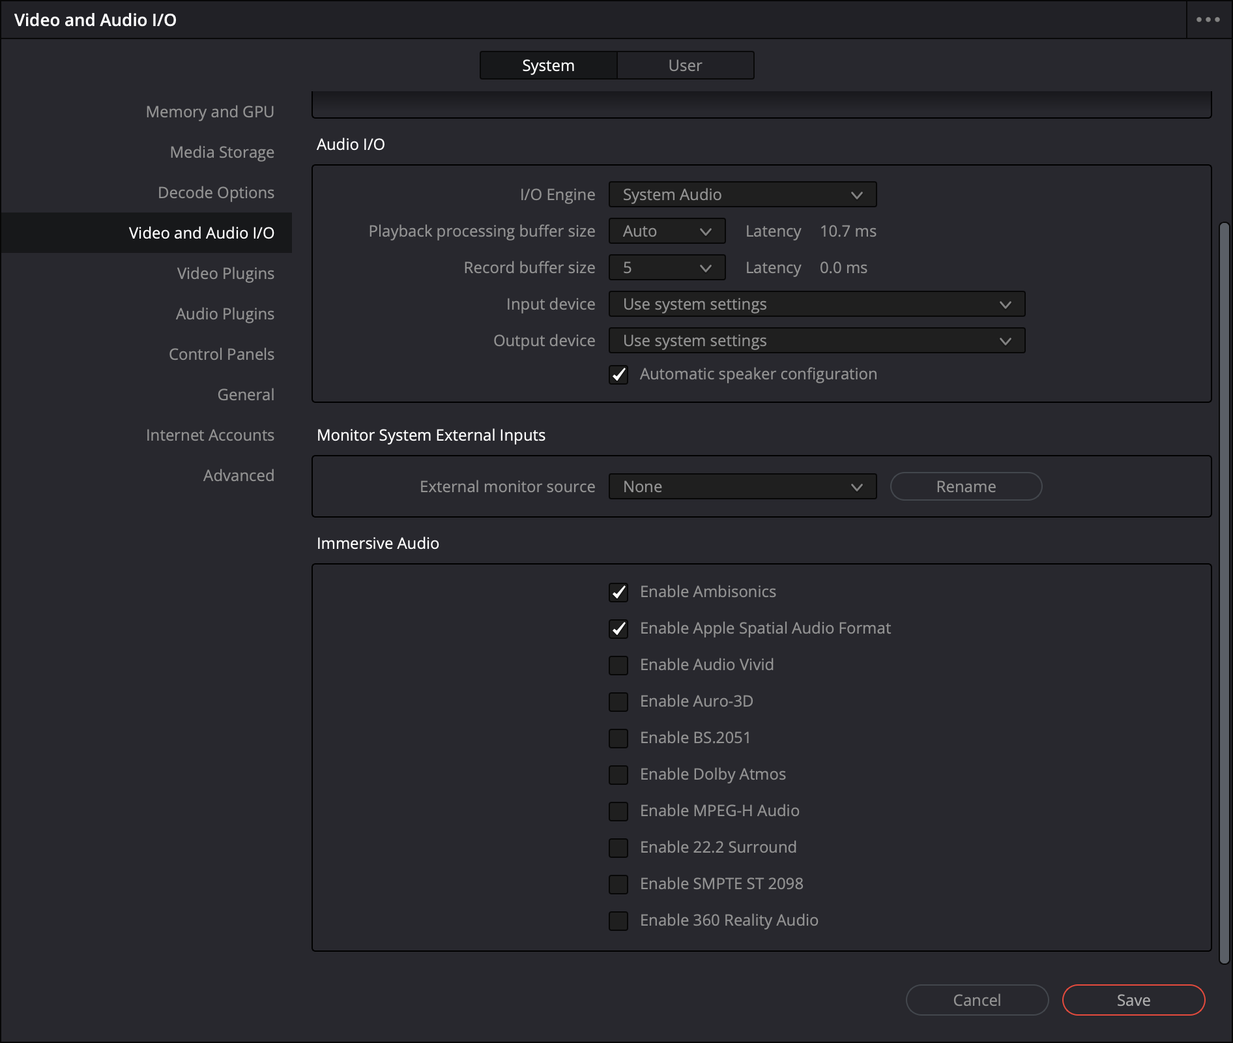This screenshot has height=1043, width=1233.
Task: Go to Media Storage section
Action: [222, 152]
